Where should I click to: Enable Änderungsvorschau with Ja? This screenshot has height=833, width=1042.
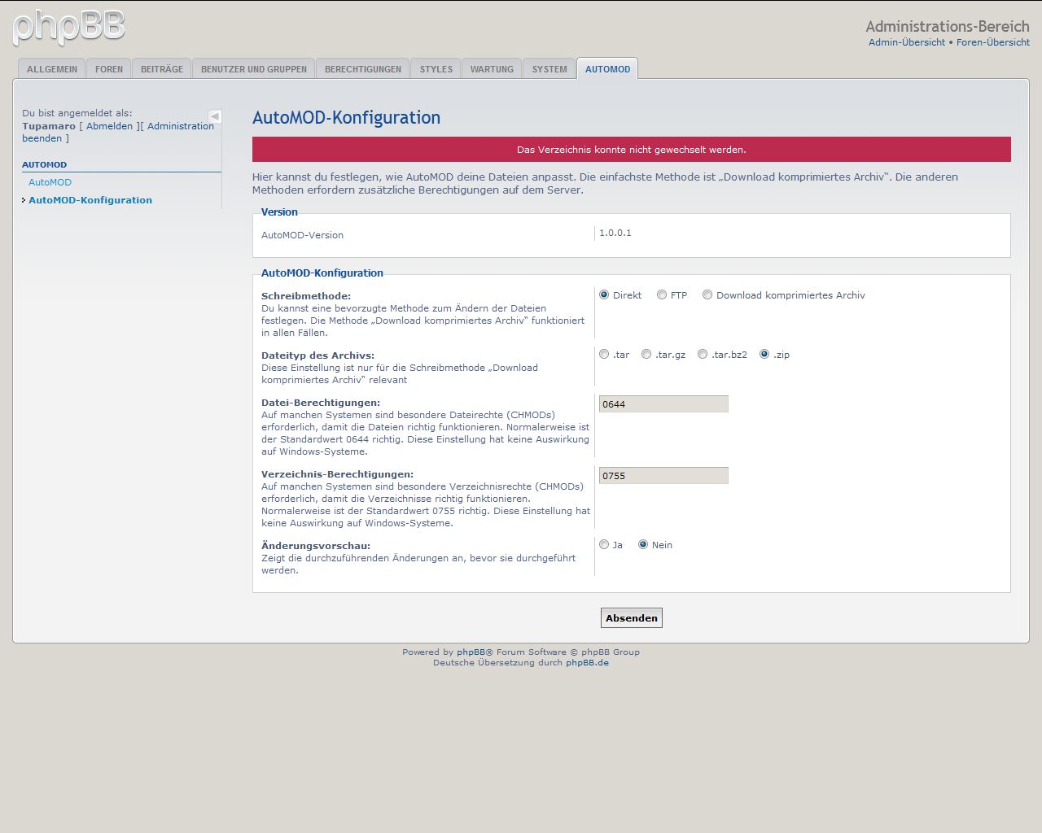click(x=604, y=544)
